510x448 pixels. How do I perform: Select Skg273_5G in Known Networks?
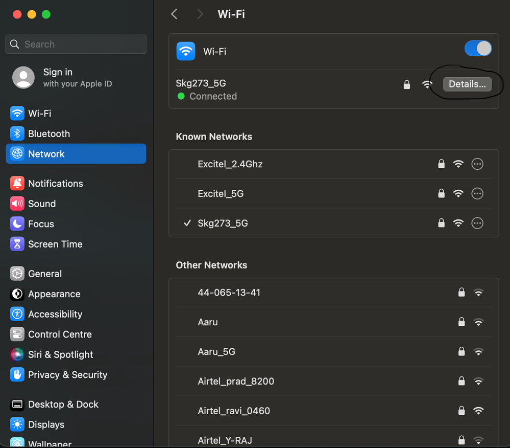click(x=334, y=223)
